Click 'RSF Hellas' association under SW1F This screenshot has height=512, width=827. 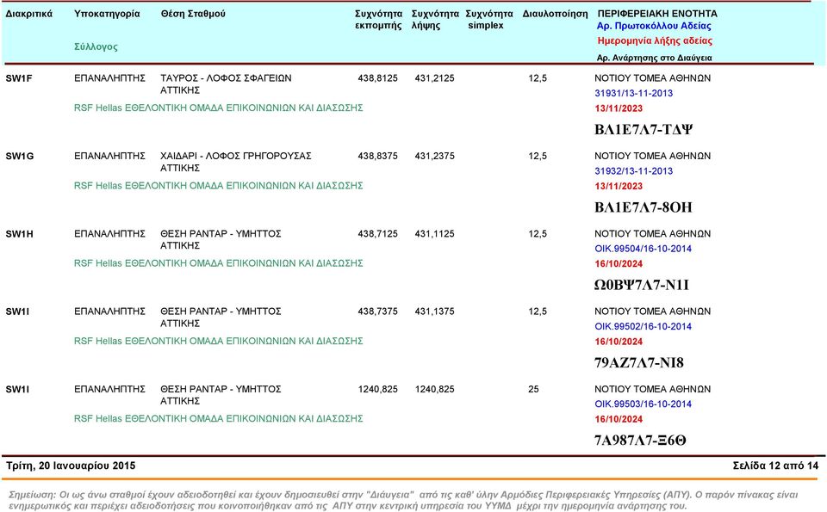pos(218,108)
